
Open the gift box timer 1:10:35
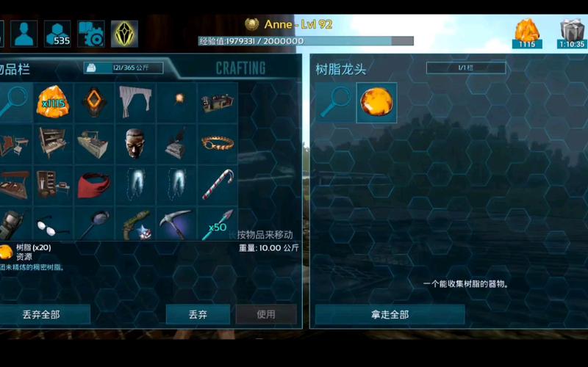coord(572,34)
